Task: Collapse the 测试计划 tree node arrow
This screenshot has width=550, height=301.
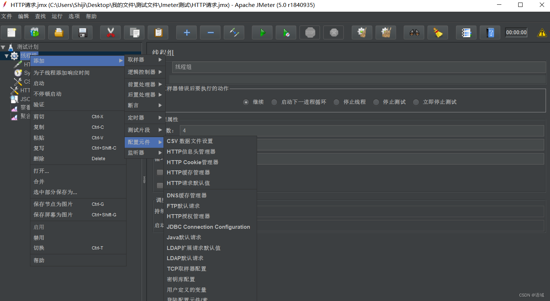Action: click(3, 47)
